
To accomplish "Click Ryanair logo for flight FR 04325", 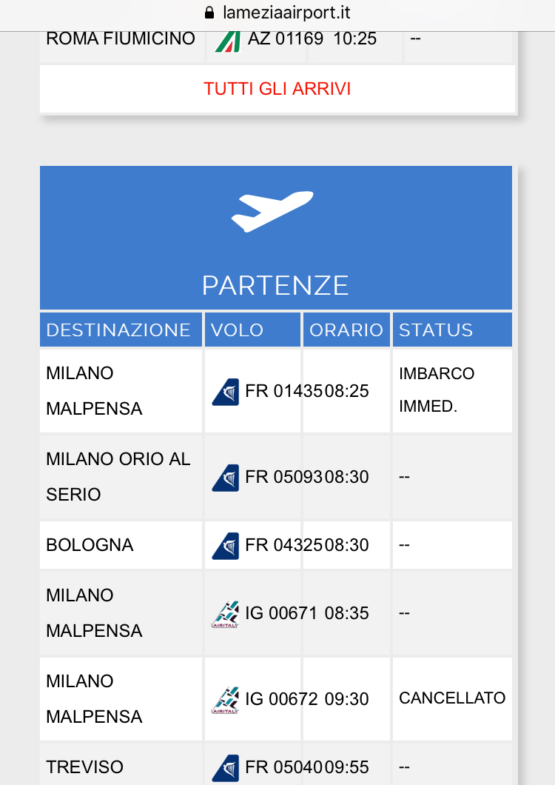I will pyautogui.click(x=226, y=546).
